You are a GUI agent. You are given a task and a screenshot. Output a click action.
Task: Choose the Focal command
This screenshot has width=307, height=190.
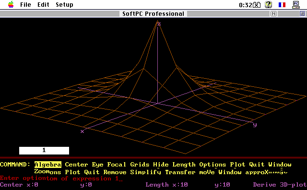coord(117,165)
